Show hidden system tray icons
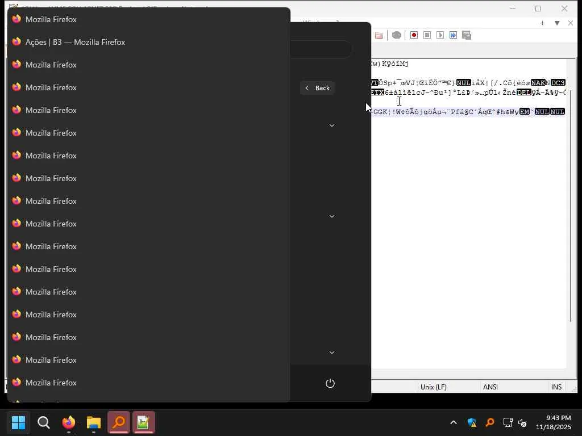582x436 pixels. tap(454, 422)
